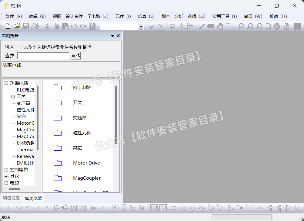Select EMI设计 in the tree
Screen dimensions: 304x221
coord(25,163)
